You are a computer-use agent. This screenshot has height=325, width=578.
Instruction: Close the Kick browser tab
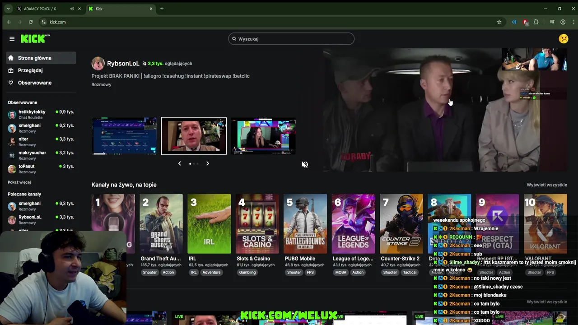151,9
